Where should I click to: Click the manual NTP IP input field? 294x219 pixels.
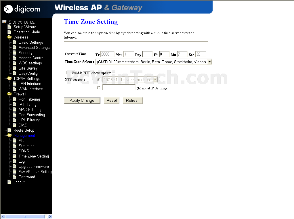pyautogui.click(x=119, y=87)
